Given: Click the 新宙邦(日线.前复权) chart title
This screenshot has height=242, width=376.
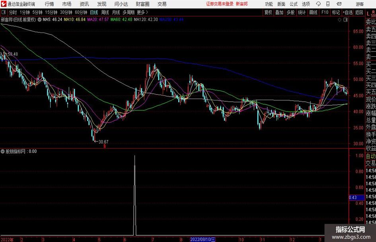Looking at the screenshot, I should (18, 19).
